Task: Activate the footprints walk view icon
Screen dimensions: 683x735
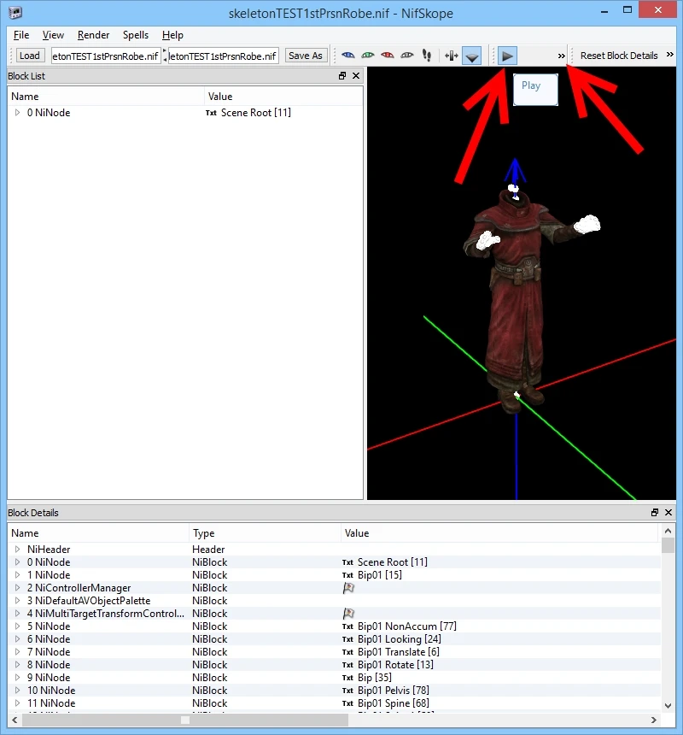Action: pyautogui.click(x=427, y=56)
